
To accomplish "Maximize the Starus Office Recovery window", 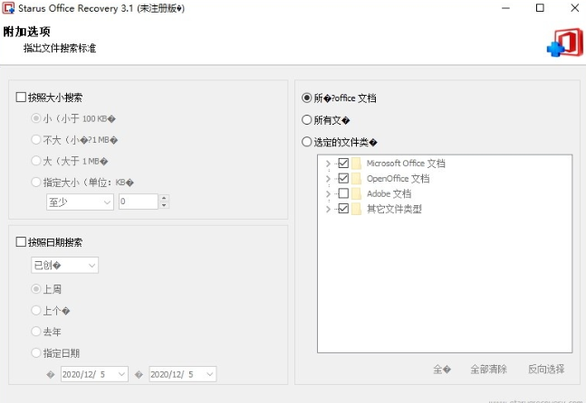I will (540, 8).
